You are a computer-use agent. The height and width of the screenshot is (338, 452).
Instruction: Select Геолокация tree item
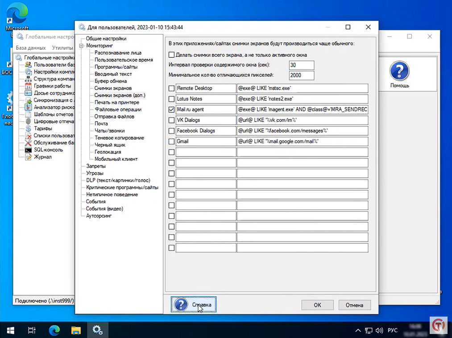(x=108, y=152)
